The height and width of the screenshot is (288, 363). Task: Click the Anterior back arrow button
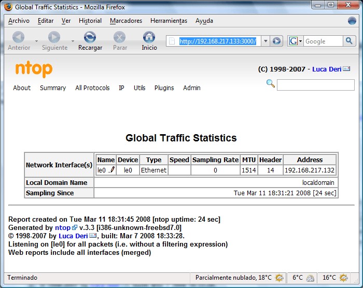coord(18,37)
